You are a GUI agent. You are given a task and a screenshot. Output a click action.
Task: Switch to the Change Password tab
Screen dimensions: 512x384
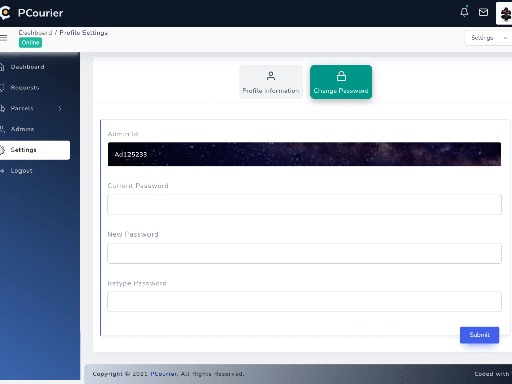pos(341,81)
